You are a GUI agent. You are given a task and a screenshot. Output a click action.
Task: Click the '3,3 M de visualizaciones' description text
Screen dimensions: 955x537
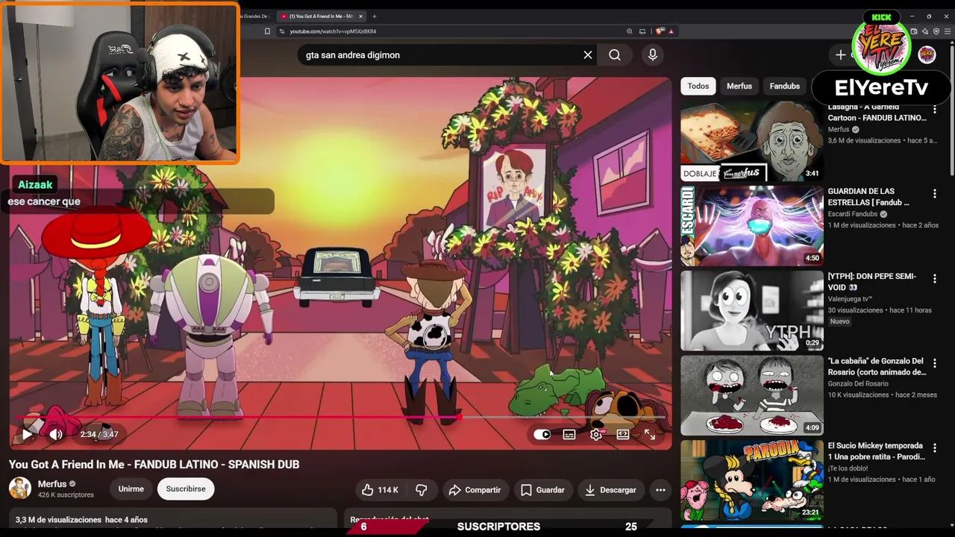tap(58, 520)
